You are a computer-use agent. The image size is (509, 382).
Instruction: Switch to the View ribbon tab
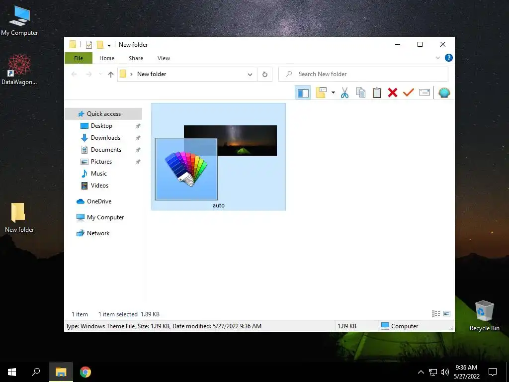164,58
